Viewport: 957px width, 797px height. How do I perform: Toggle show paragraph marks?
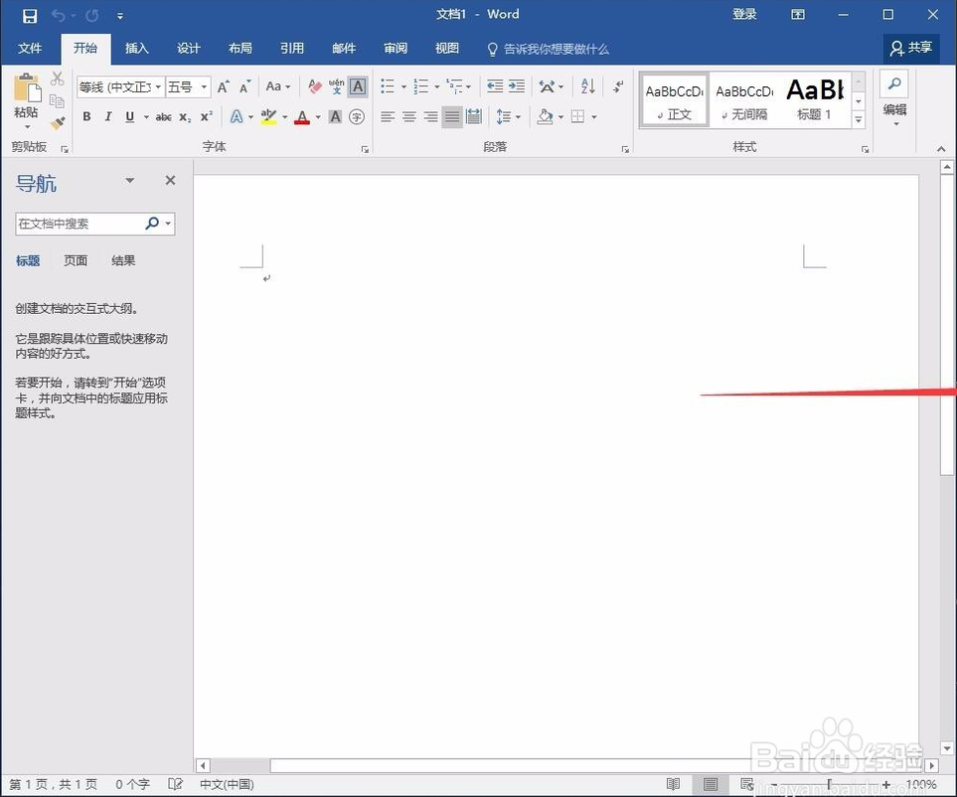pos(618,86)
